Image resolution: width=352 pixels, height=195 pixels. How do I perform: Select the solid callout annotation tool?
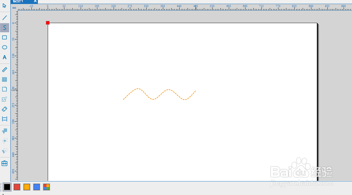(5, 131)
